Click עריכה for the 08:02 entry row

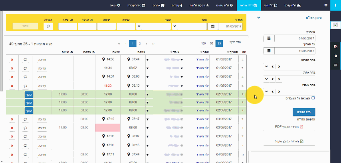click(x=42, y=68)
